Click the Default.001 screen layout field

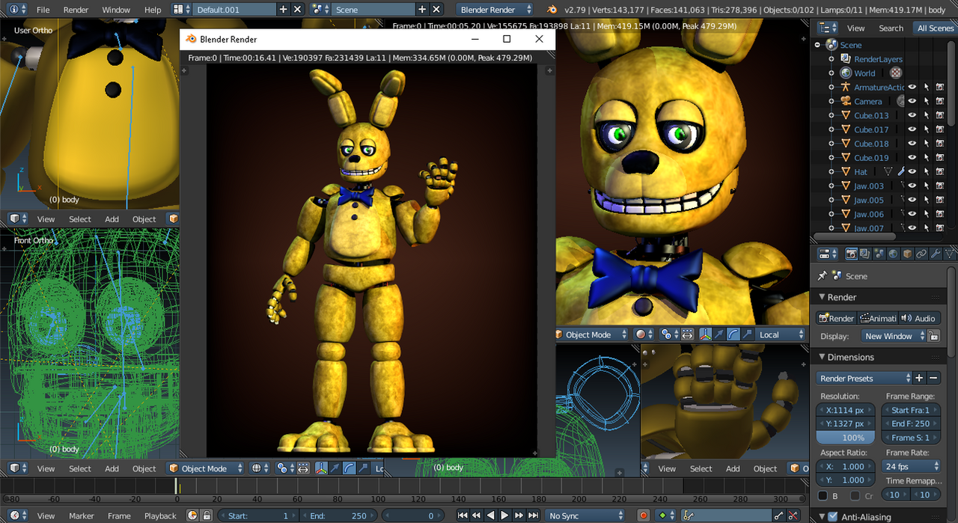pyautogui.click(x=234, y=10)
